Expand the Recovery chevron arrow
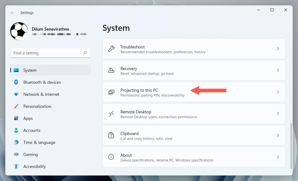Viewport: 298px width, 181px height. (278, 70)
